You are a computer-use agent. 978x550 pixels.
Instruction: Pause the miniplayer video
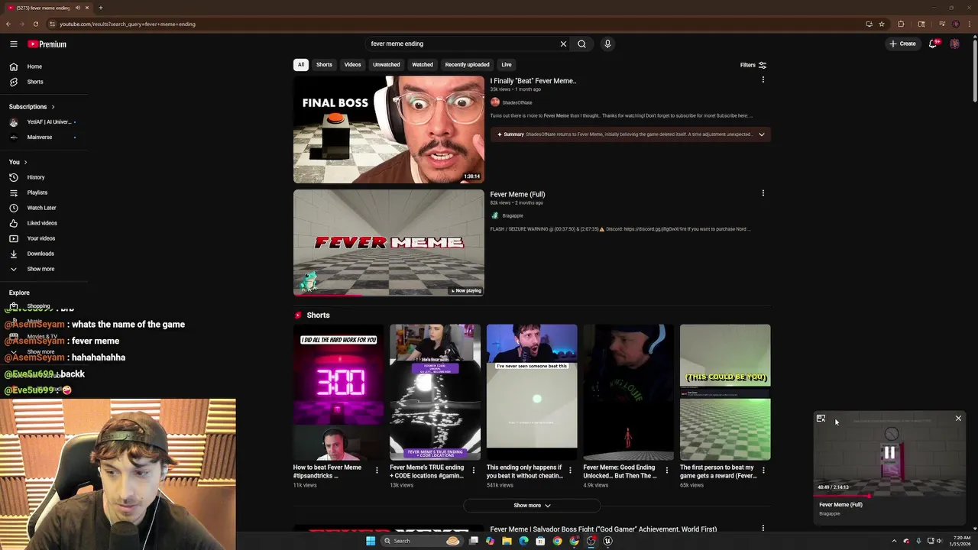pos(889,453)
